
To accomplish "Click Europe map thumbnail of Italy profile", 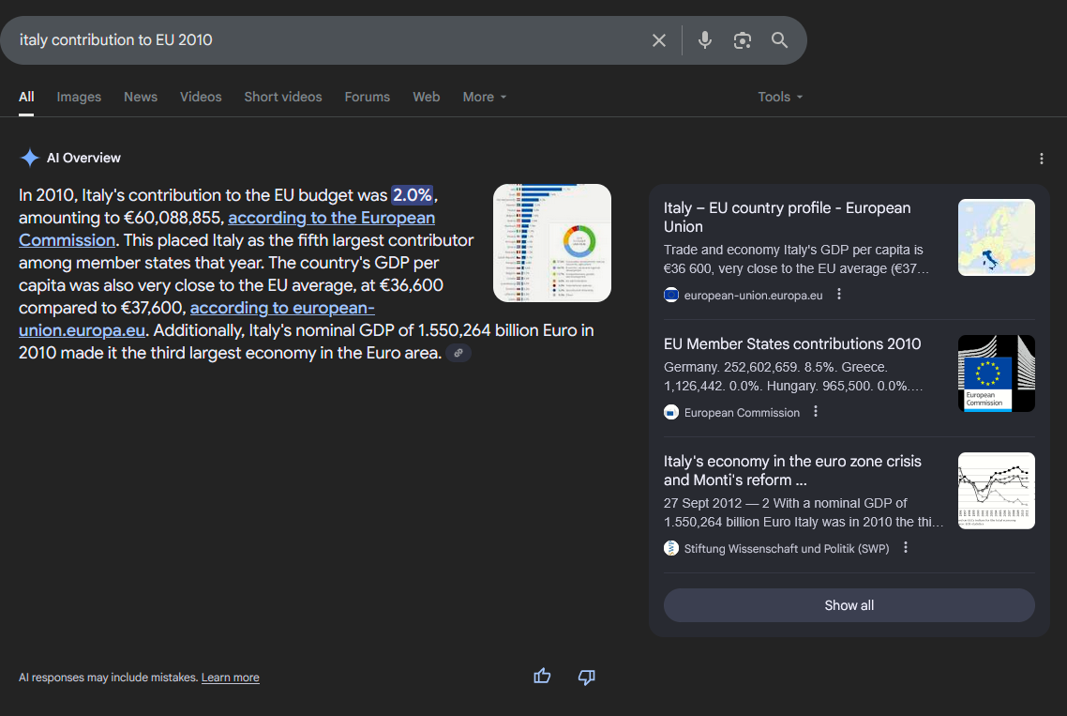I will [997, 237].
